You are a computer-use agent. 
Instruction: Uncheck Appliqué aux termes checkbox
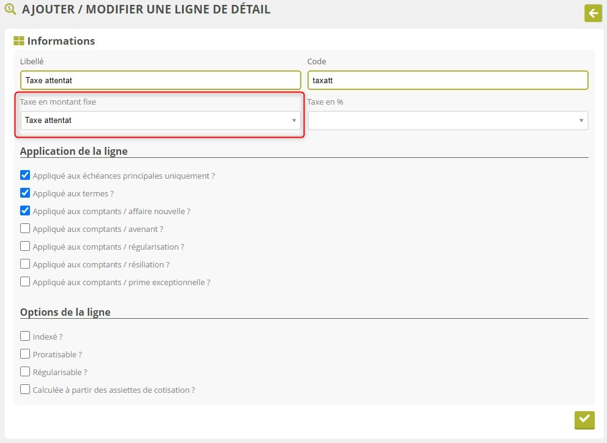click(25, 193)
